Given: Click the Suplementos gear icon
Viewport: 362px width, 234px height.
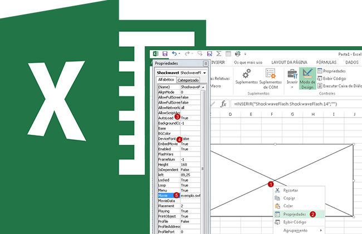Looking at the screenshot, I should 246,74.
